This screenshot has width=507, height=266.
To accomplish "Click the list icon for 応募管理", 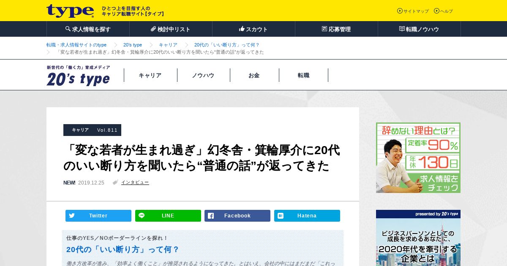I will (x=324, y=29).
